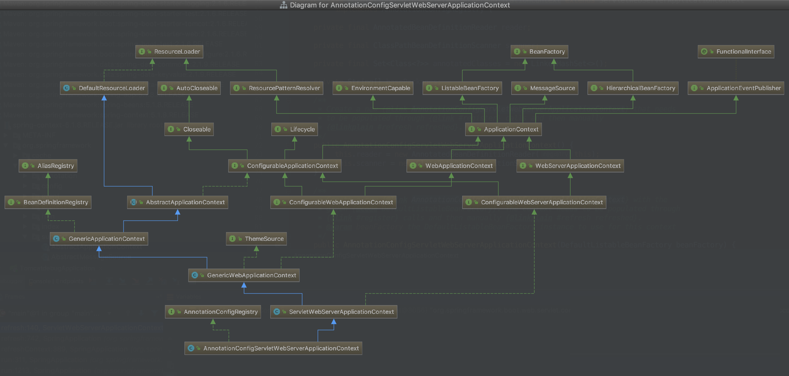Click the interface icon on BeanFactory node

(517, 51)
